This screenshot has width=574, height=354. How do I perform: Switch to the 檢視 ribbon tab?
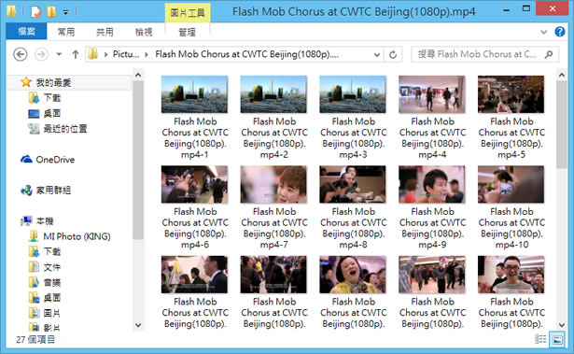pyautogui.click(x=144, y=32)
